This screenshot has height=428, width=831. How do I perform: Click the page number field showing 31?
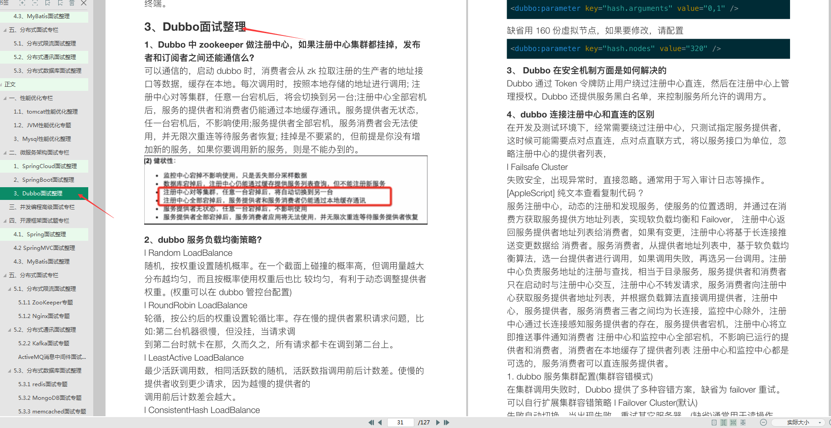400,423
